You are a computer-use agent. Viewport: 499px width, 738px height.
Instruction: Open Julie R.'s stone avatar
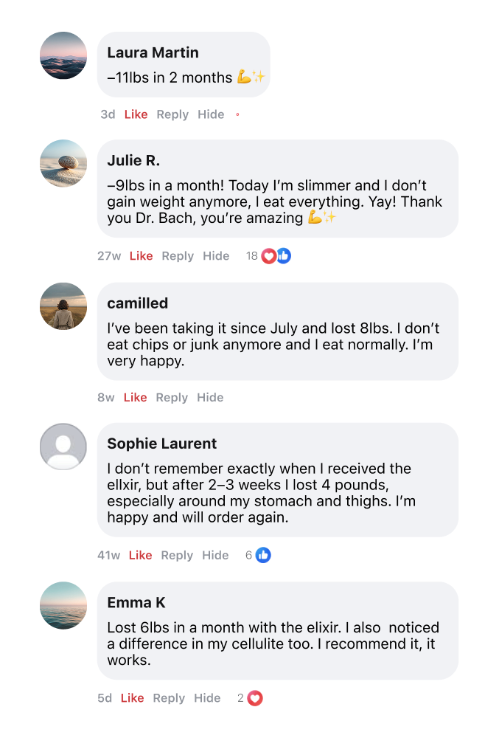[x=63, y=163]
